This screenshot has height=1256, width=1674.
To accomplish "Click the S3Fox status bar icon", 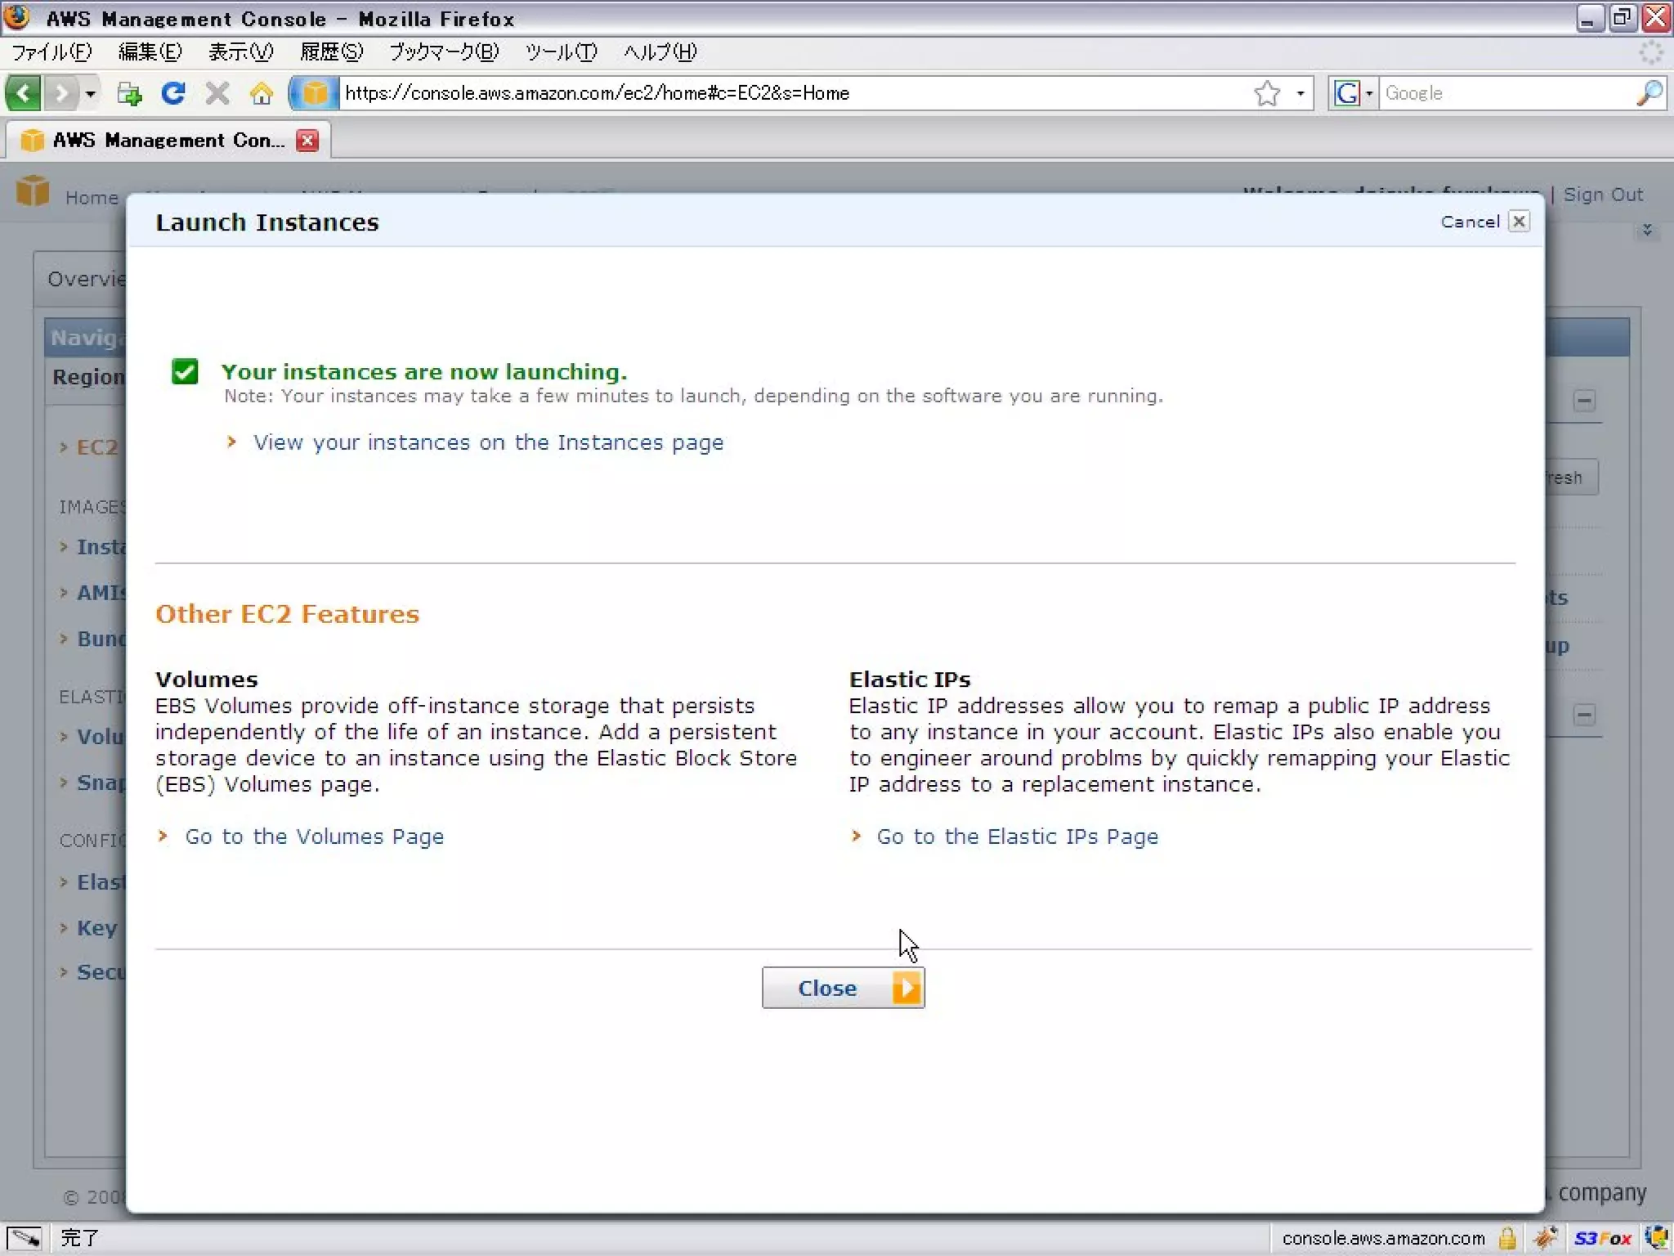I will 1602,1238.
